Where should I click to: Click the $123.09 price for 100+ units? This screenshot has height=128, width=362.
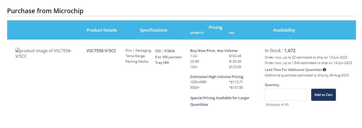click(235, 67)
